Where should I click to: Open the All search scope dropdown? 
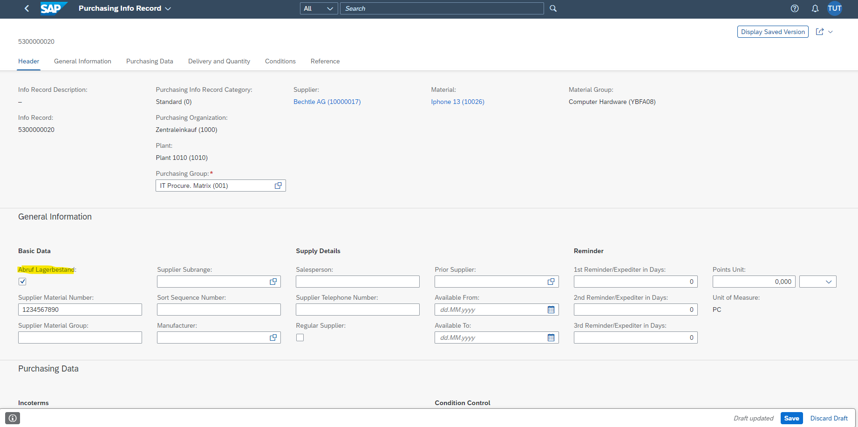319,8
